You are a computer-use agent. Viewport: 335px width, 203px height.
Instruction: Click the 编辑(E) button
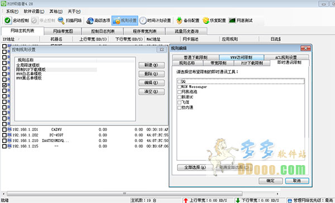click(151, 83)
